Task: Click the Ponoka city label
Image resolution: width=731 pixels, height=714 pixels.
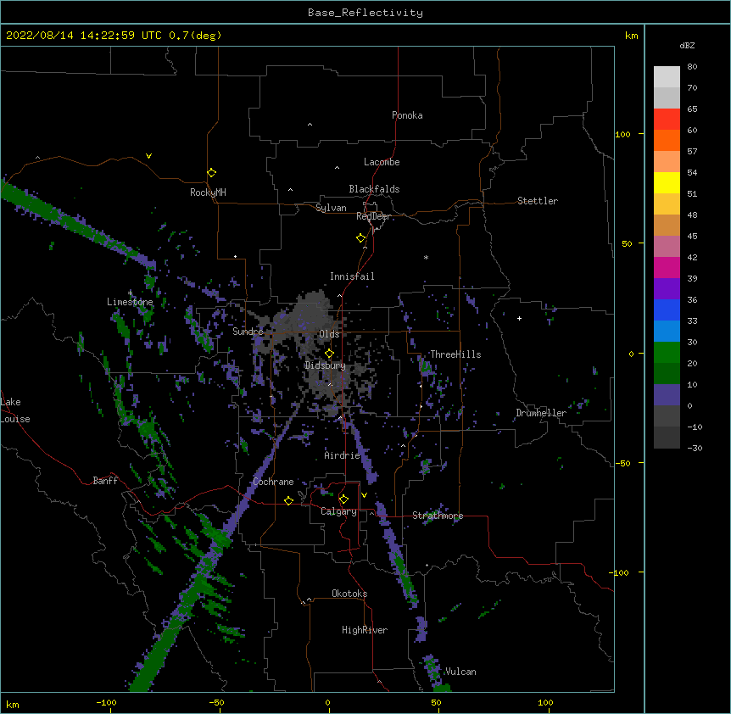Action: pos(407,115)
